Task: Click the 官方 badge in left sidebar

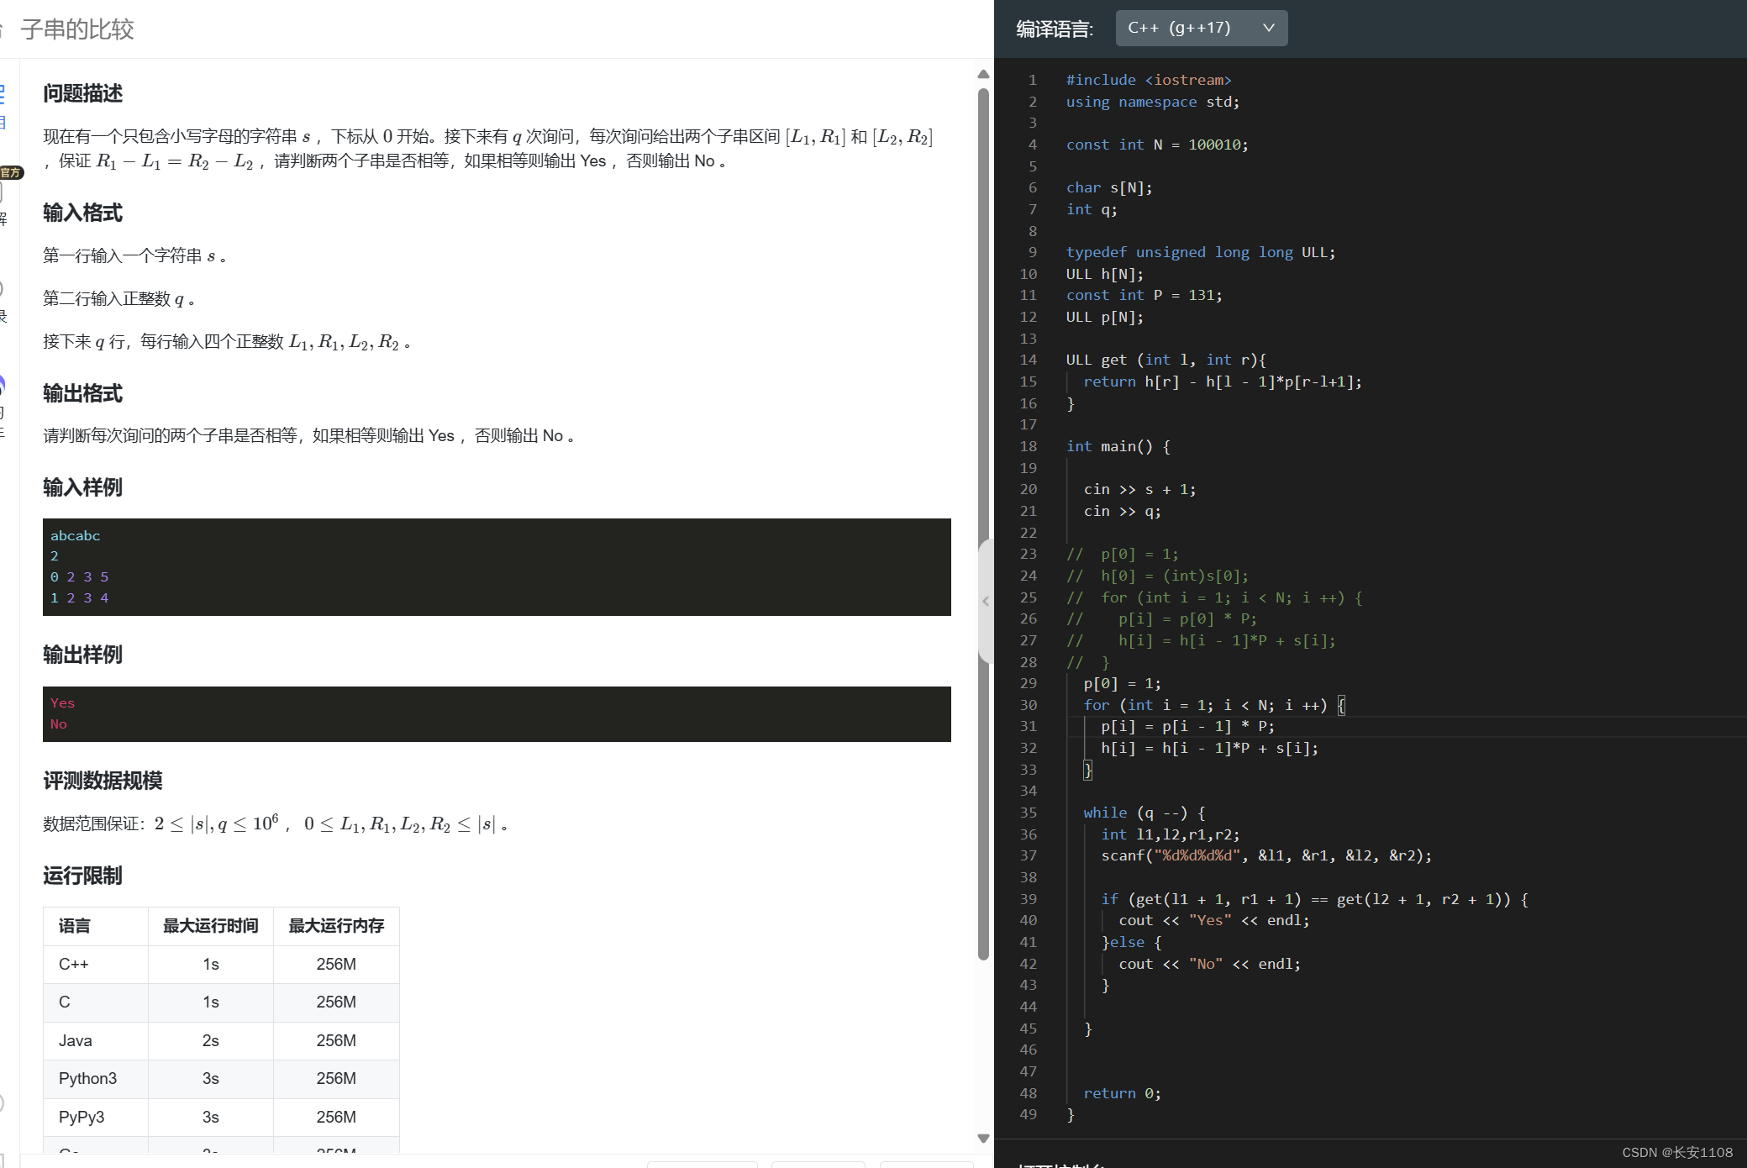Action: tap(11, 172)
